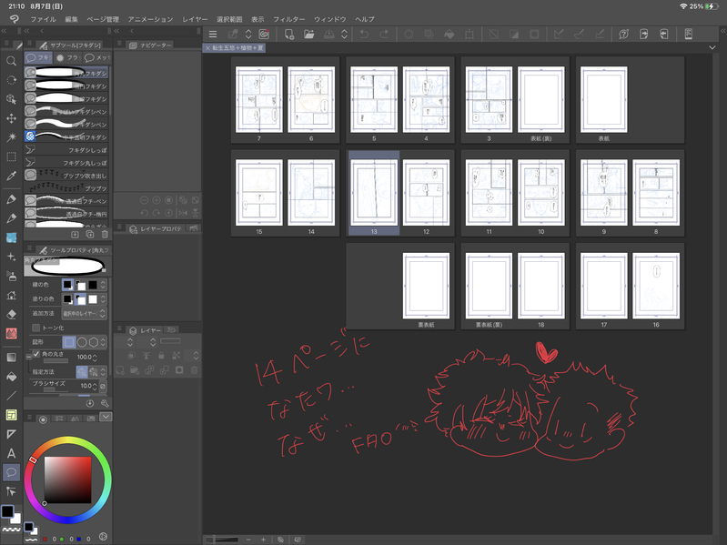Image resolution: width=727 pixels, height=545 pixels.
Task: Choose ellipse shape in 図形 row
Action: pyautogui.click(x=82, y=342)
